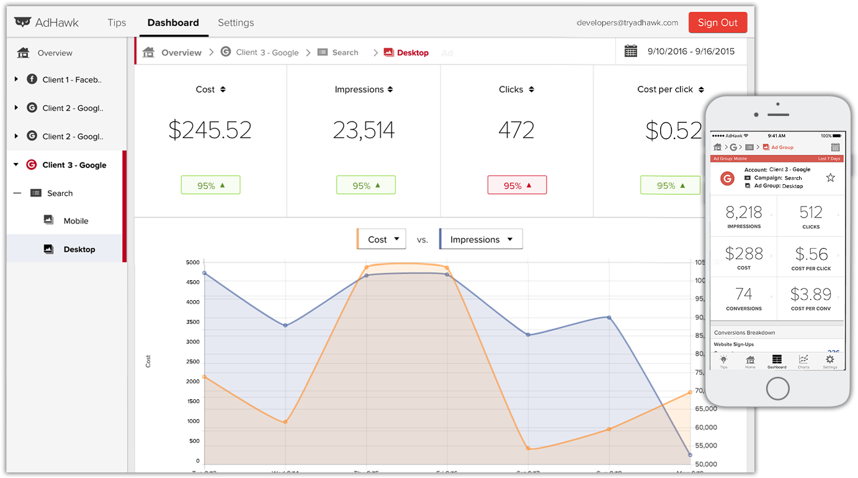This screenshot has width=858, height=478.
Task: Open the Tips tab in top navigation
Action: click(117, 22)
